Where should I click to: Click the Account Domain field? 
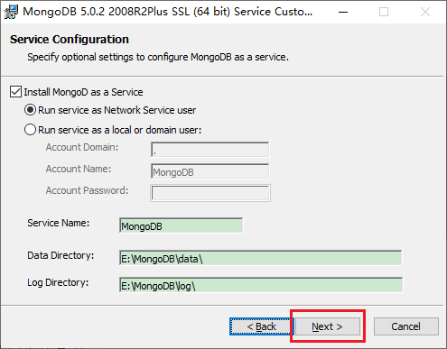[210, 150]
